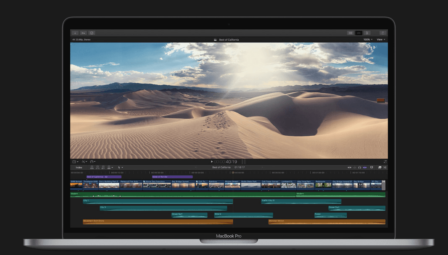Open the Select arrow tool dropdown
Screen dimensions: 448x255
tap(120, 168)
